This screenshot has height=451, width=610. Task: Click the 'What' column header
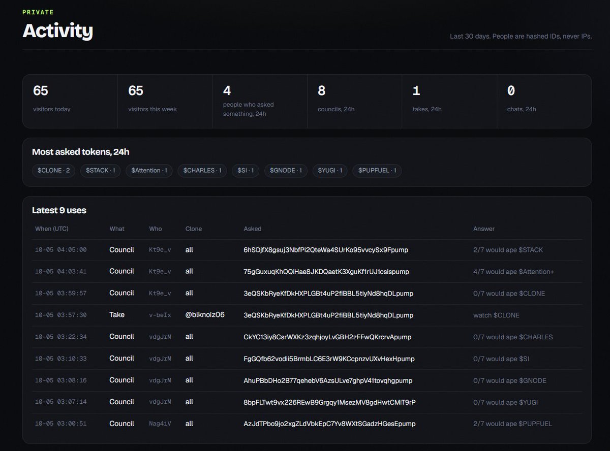coord(117,229)
